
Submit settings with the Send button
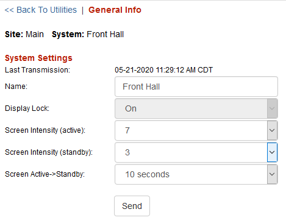[x=132, y=206]
